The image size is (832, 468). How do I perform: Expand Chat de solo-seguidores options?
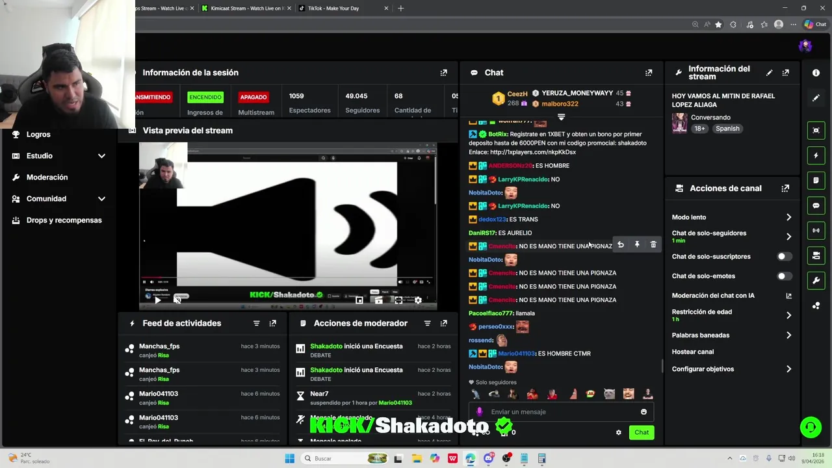click(x=789, y=237)
